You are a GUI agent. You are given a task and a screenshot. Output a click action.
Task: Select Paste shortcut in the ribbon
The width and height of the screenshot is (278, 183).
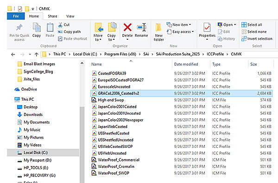pyautogui.click(x=73, y=39)
